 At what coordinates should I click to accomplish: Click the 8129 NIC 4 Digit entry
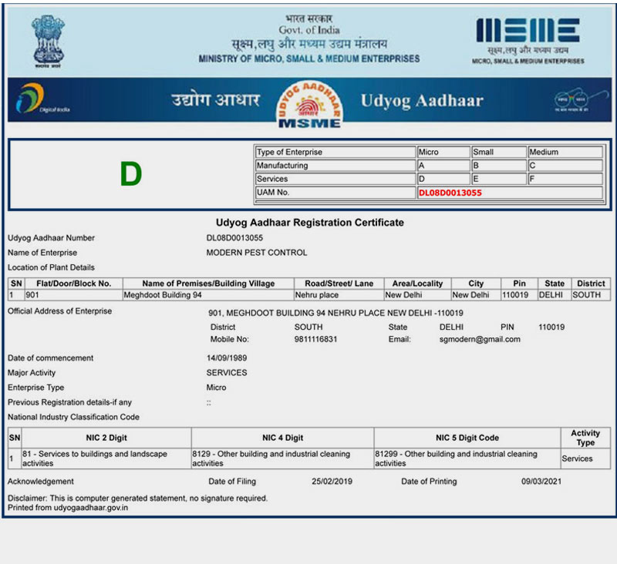pyautogui.click(x=282, y=458)
